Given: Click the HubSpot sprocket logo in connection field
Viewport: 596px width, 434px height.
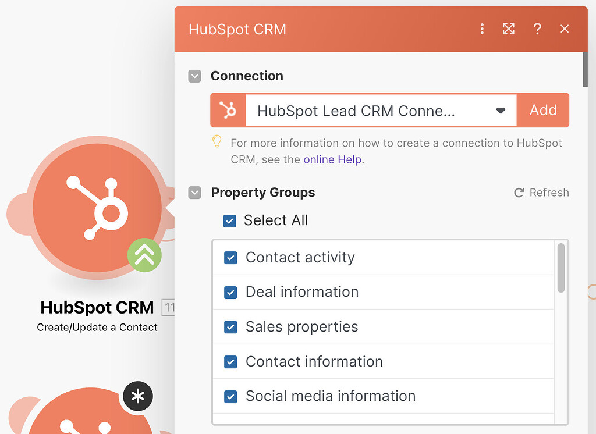Looking at the screenshot, I should pos(228,110).
